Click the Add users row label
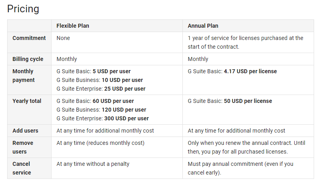This screenshot has width=324, height=188. point(25,131)
